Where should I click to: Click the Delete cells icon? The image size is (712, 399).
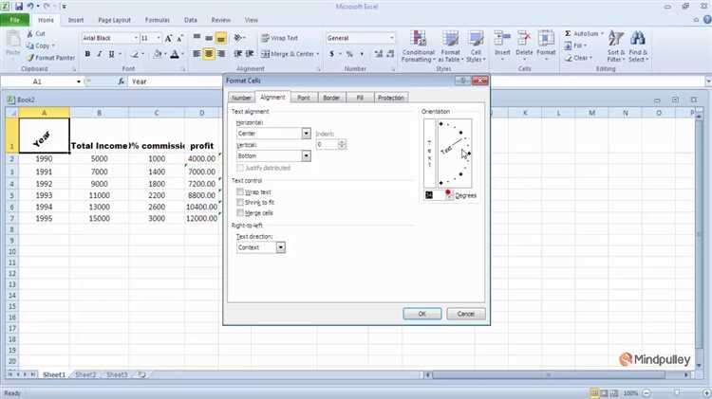tap(524, 45)
